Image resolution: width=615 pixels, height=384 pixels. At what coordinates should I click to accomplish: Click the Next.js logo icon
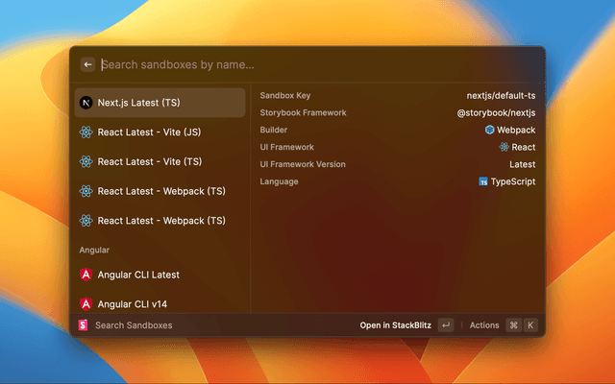86,103
